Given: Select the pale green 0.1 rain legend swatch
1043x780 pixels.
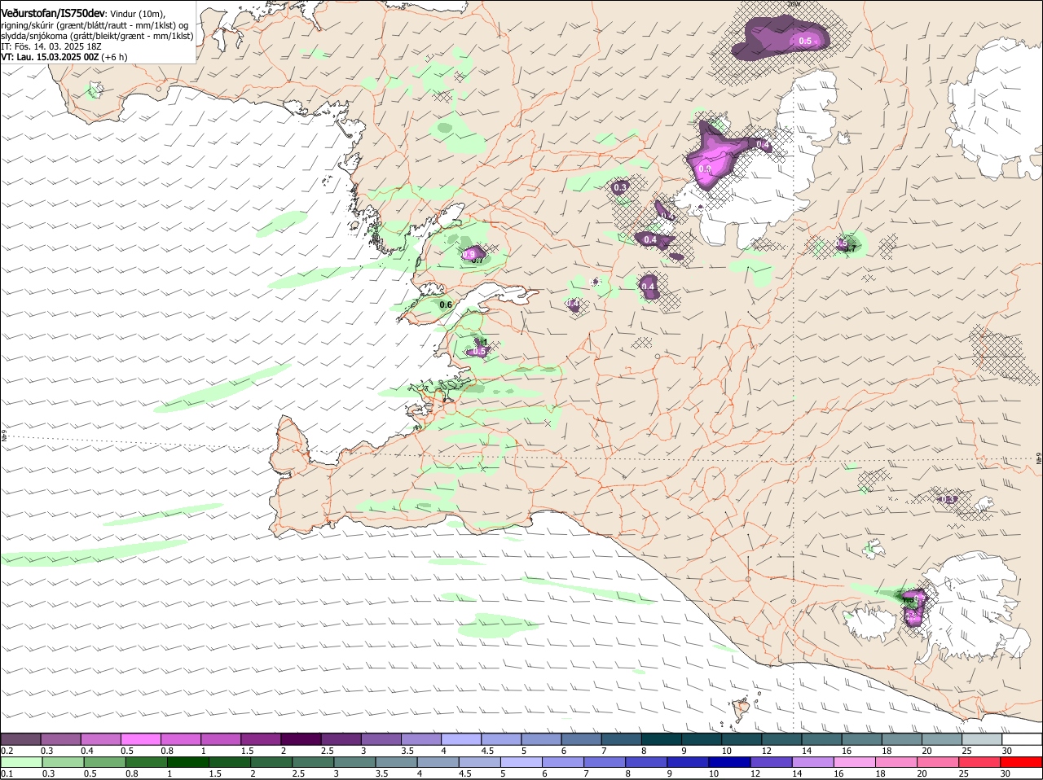Looking at the screenshot, I should (20, 762).
